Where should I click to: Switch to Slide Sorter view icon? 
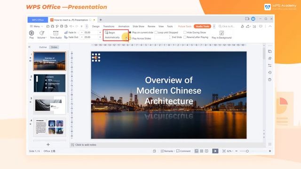(202, 151)
